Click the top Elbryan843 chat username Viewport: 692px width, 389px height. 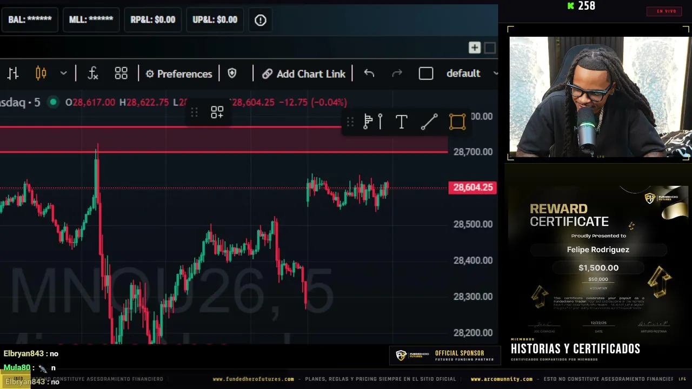click(x=24, y=354)
